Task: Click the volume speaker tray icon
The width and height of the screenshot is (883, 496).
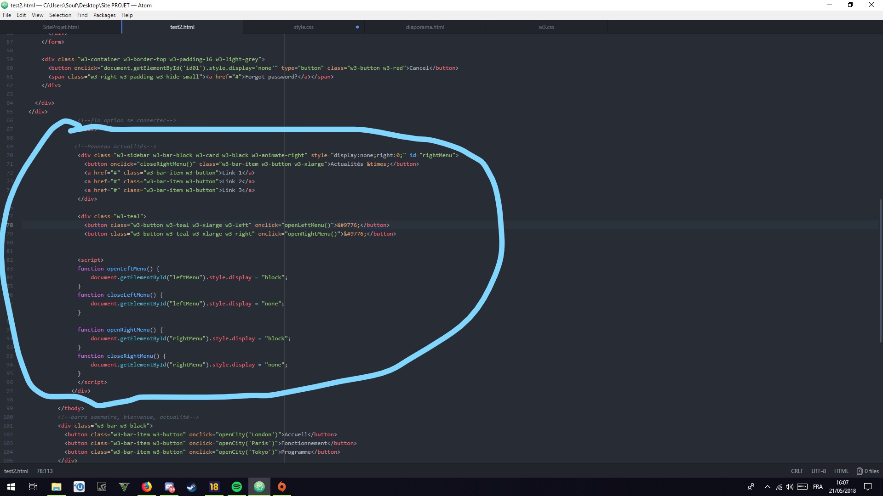Action: [x=790, y=487]
